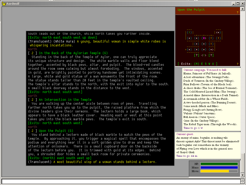Click in the command input field
This screenshot has width=246, height=185.
[x=121, y=181]
